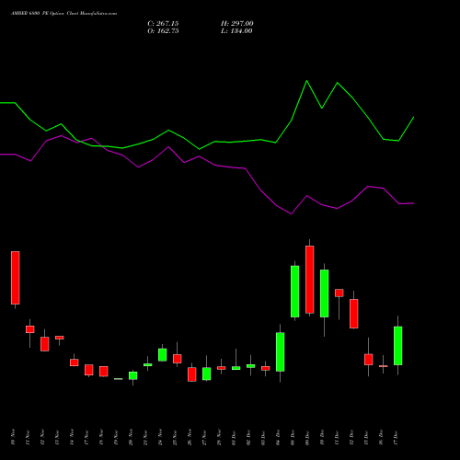Select the last green candle for 17 Dec
This screenshot has width=460, height=460.
click(398, 346)
